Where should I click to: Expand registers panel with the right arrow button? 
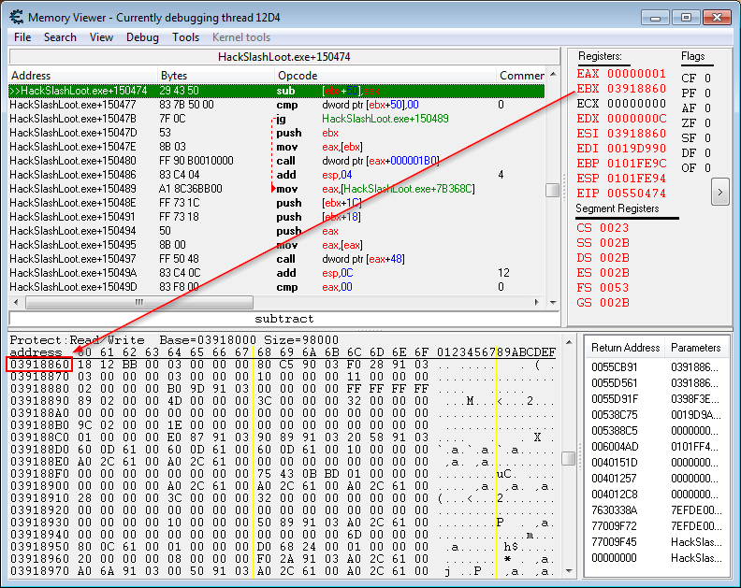coord(719,193)
